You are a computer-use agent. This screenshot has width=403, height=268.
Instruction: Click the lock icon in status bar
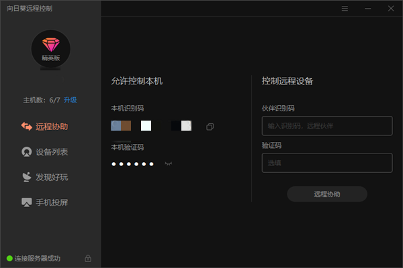coord(87,258)
